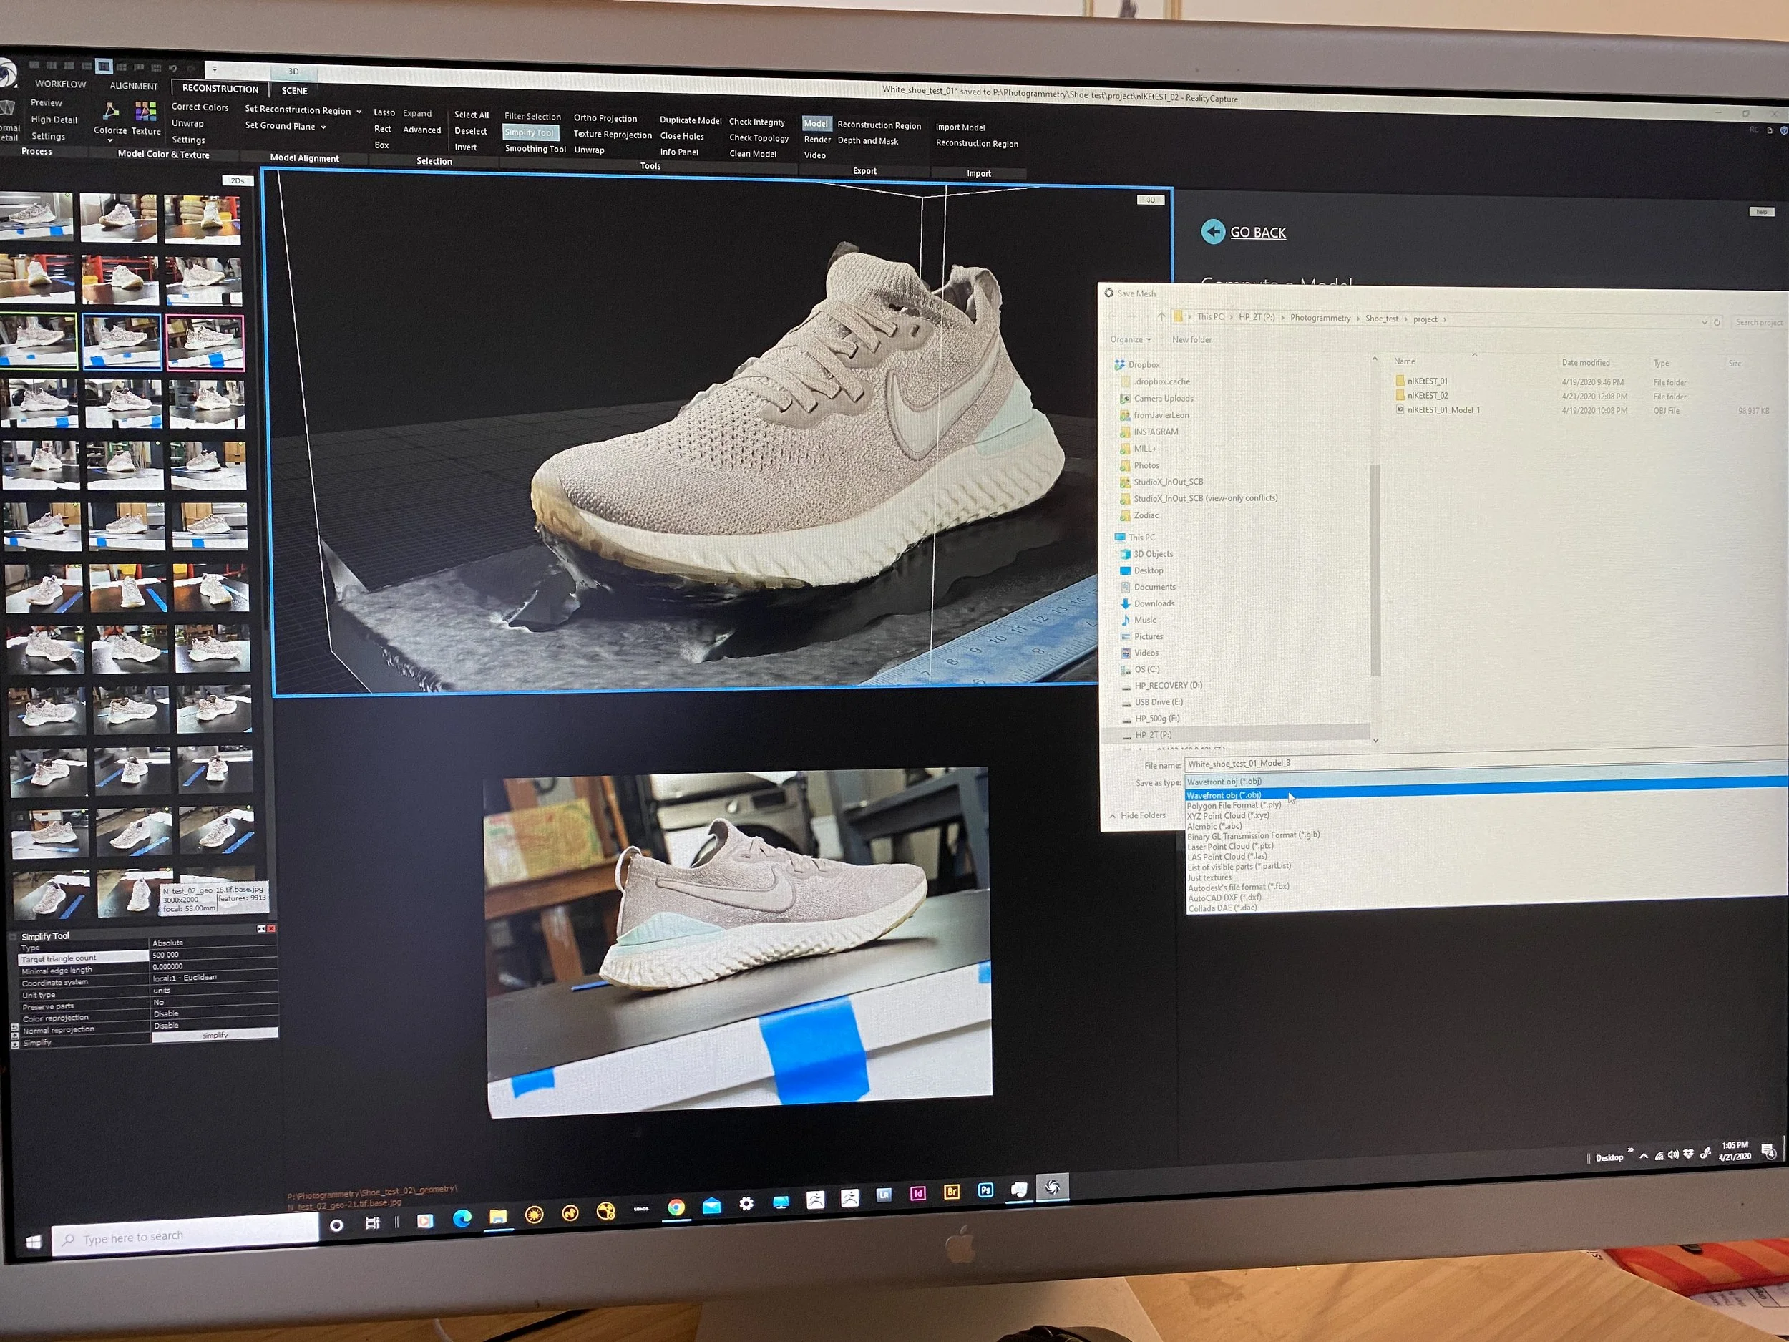Click the Colorize icon in the ribbon
Screen dimensions: 1789x1342
tap(111, 112)
